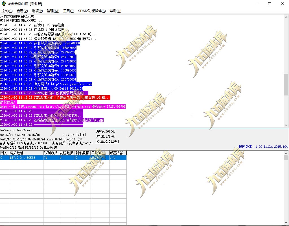Open the 选项(P) menu
This screenshot has height=226, width=289.
click(x=37, y=11)
